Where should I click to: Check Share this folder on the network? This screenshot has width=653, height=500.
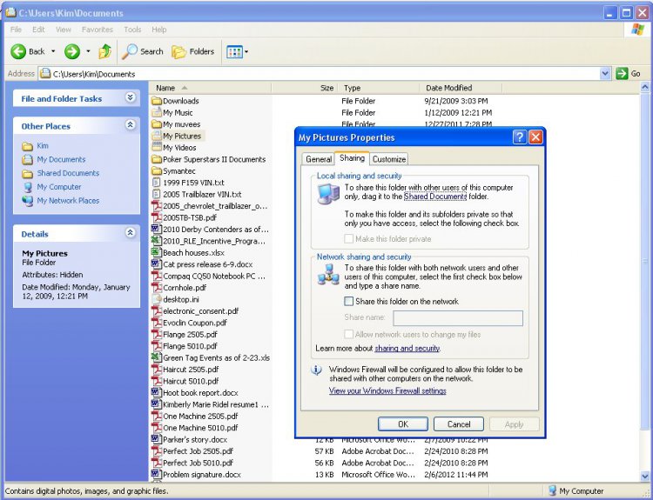coord(348,301)
